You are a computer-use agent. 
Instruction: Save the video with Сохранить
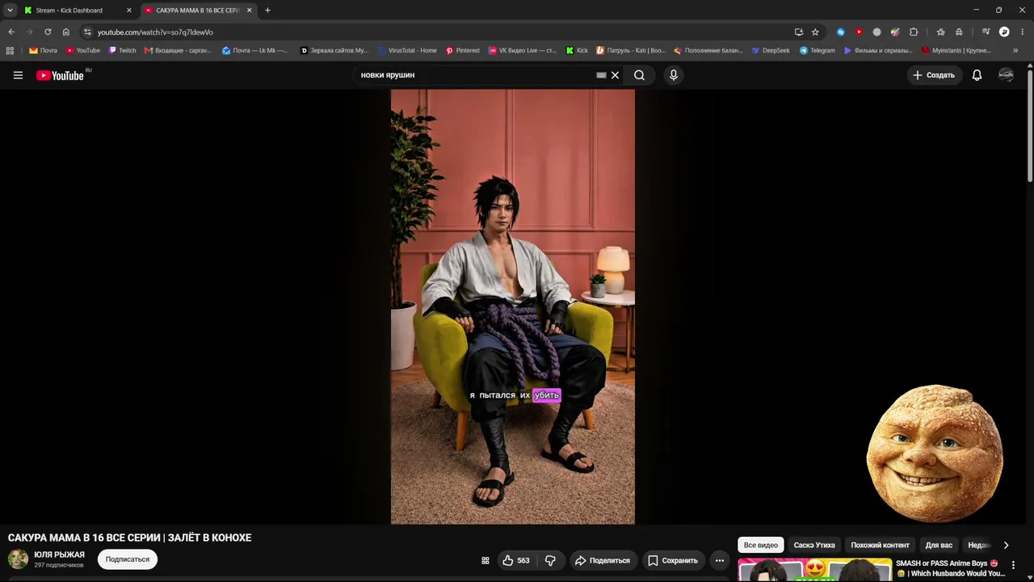click(x=673, y=560)
